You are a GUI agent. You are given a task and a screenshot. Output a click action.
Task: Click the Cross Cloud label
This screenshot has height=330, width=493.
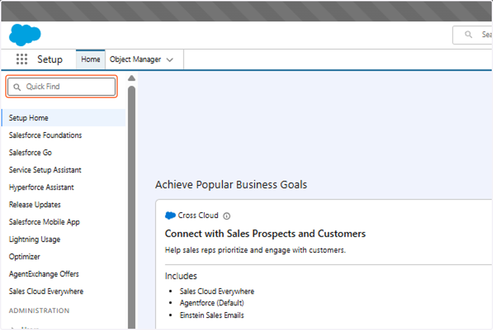198,215
